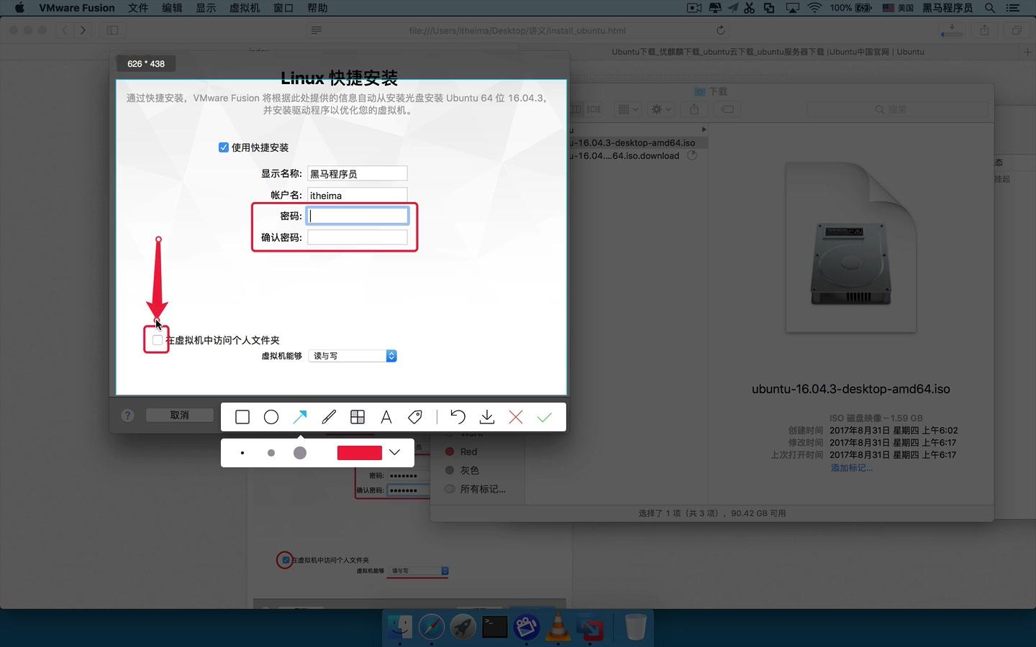Switch to Ubuntu下载 Safari tab
1036x647 pixels.
coord(768,52)
